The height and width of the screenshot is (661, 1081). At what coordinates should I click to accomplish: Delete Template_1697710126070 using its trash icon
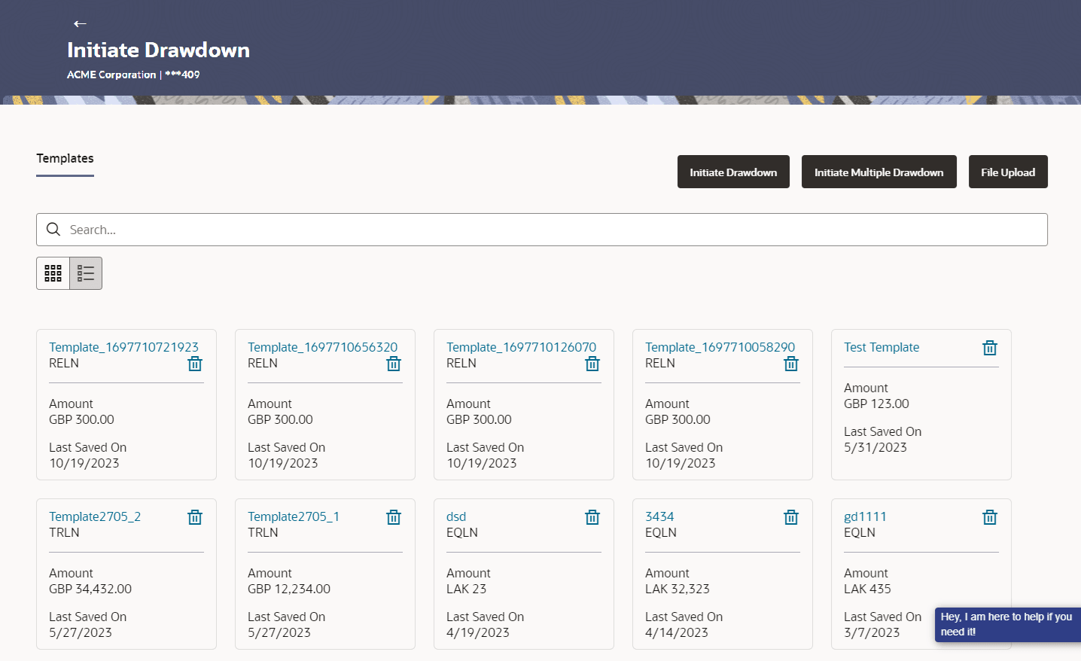(x=592, y=364)
